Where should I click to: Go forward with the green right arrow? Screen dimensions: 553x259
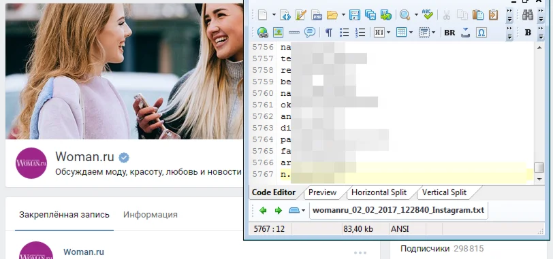coord(279,211)
